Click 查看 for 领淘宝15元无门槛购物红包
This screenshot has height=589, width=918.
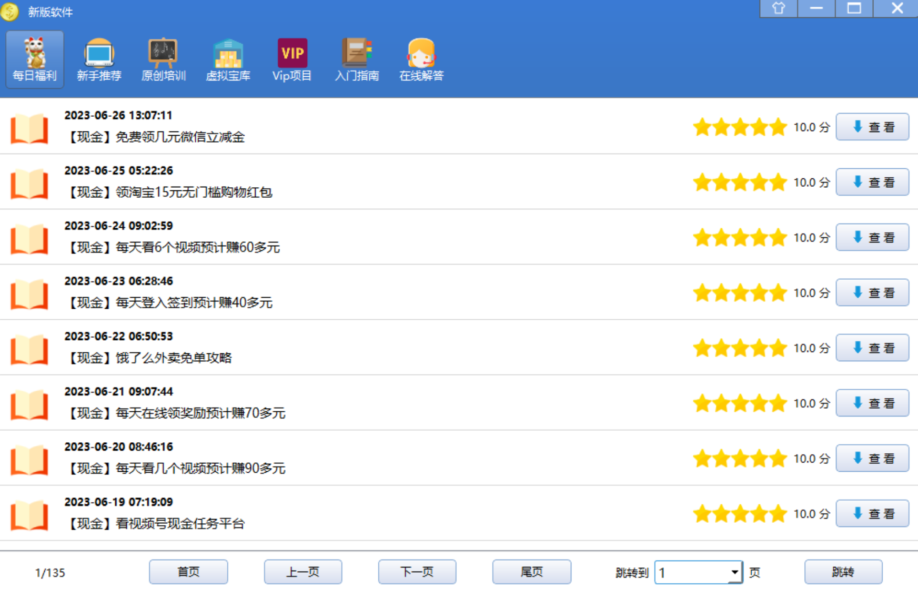872,182
